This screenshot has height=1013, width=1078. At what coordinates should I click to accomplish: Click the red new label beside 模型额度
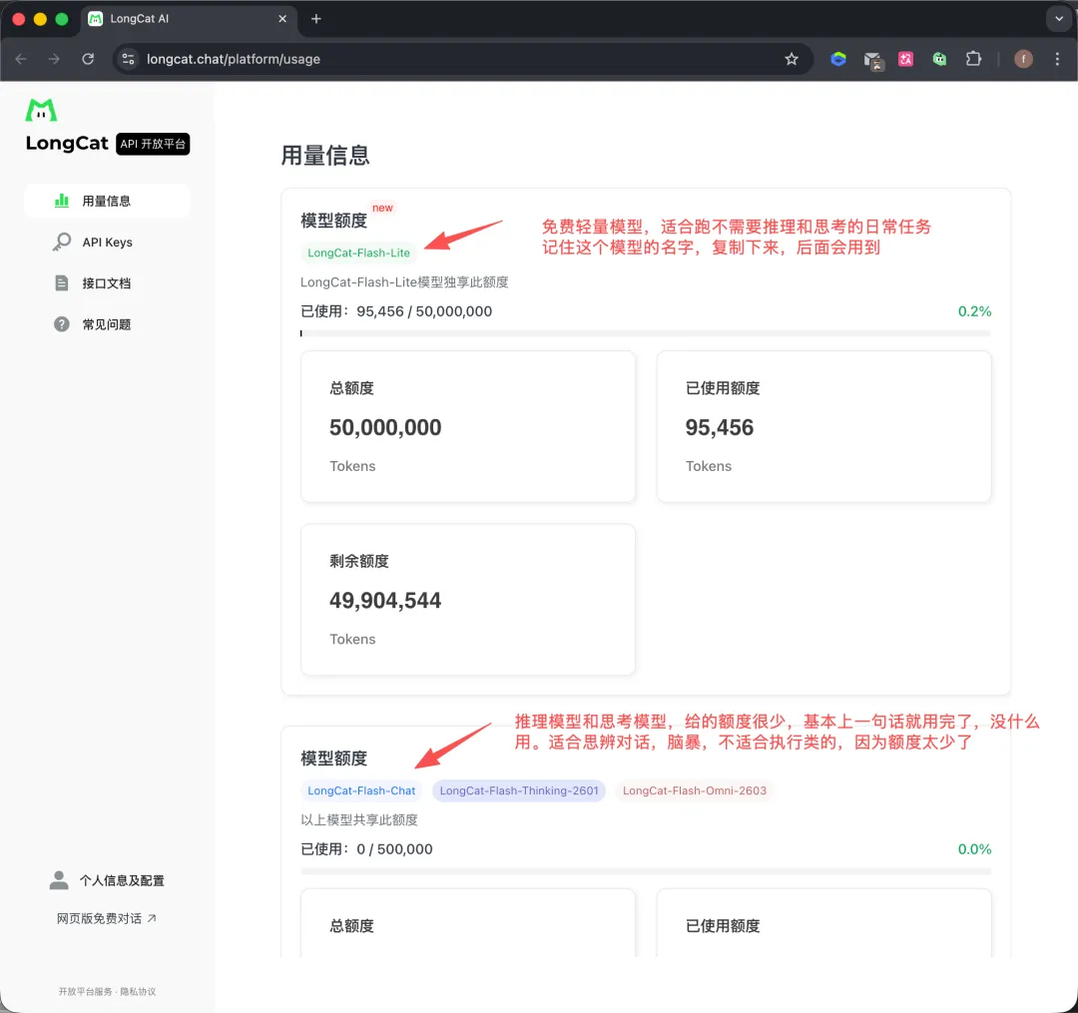[x=382, y=208]
